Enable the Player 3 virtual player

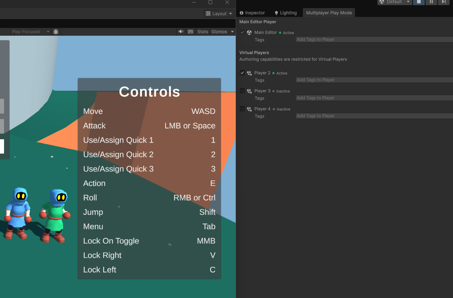click(242, 91)
